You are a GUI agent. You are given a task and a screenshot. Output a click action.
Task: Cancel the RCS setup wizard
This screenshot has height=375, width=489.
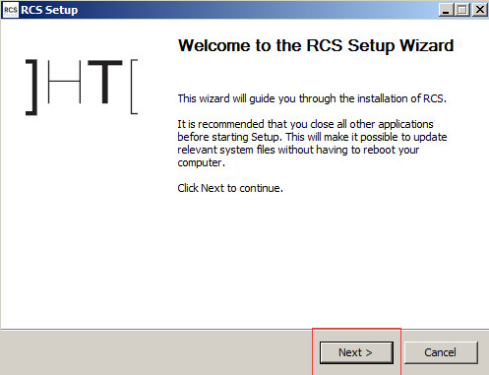(x=441, y=352)
